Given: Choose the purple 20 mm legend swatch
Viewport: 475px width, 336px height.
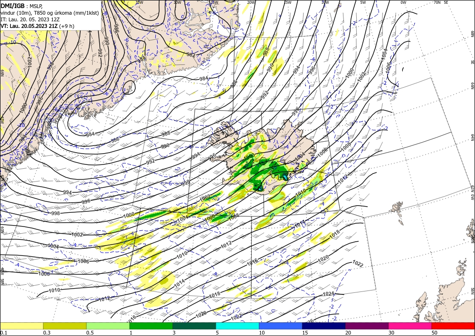Looking at the screenshot, I should click(367, 326).
